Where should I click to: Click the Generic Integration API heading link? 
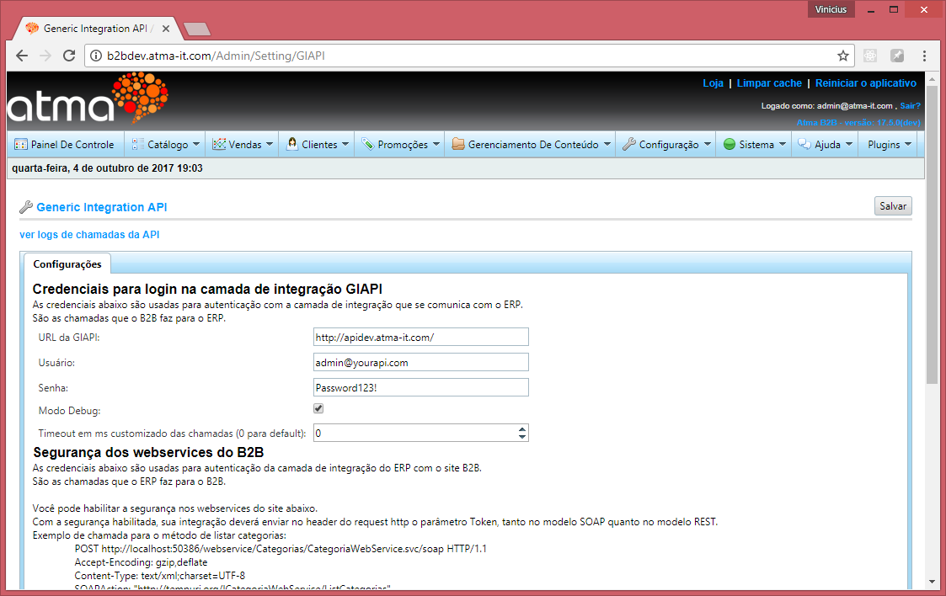tap(101, 207)
